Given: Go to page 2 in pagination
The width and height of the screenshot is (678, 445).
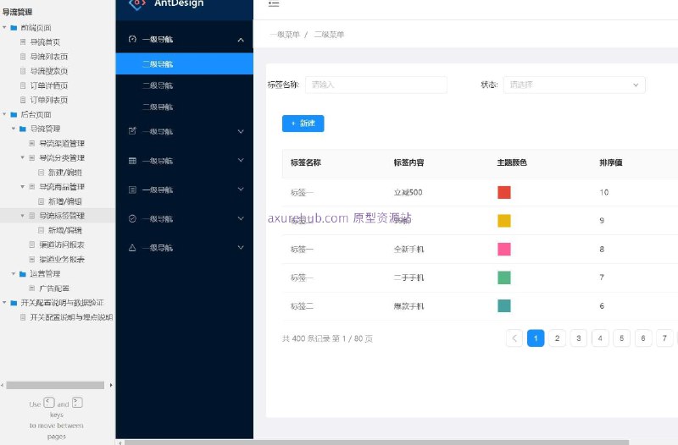Looking at the screenshot, I should tap(557, 338).
